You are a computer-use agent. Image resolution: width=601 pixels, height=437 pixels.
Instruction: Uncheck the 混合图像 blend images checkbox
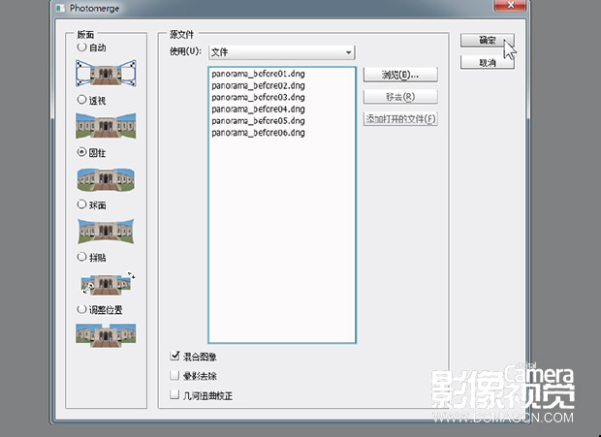point(174,356)
